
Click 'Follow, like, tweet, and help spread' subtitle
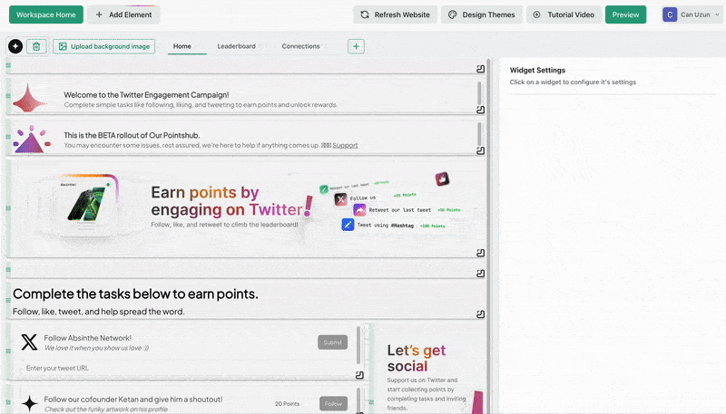point(99,312)
